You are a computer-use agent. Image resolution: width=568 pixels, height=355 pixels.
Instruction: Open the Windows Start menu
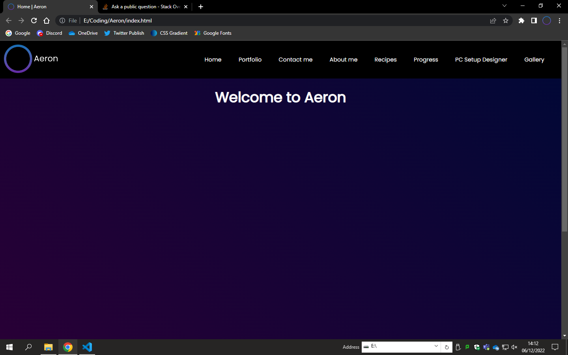(9, 347)
